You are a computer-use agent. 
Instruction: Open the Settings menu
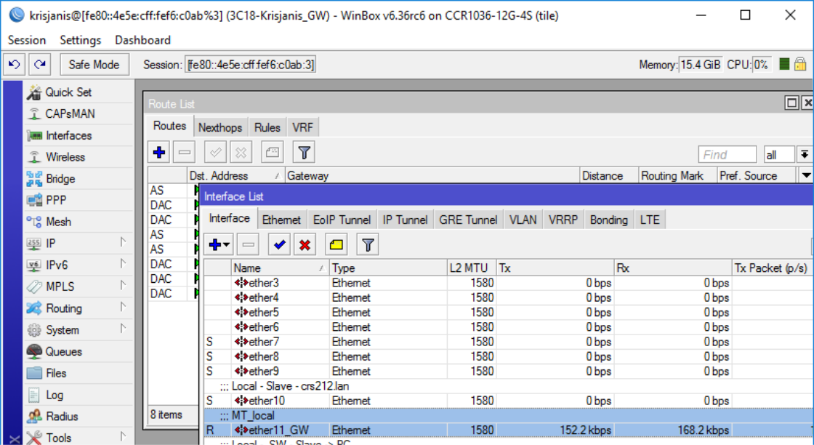point(80,40)
